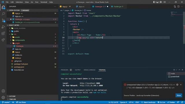
Task: Collapse the src folder
Action: pyautogui.click(x=10, y=34)
